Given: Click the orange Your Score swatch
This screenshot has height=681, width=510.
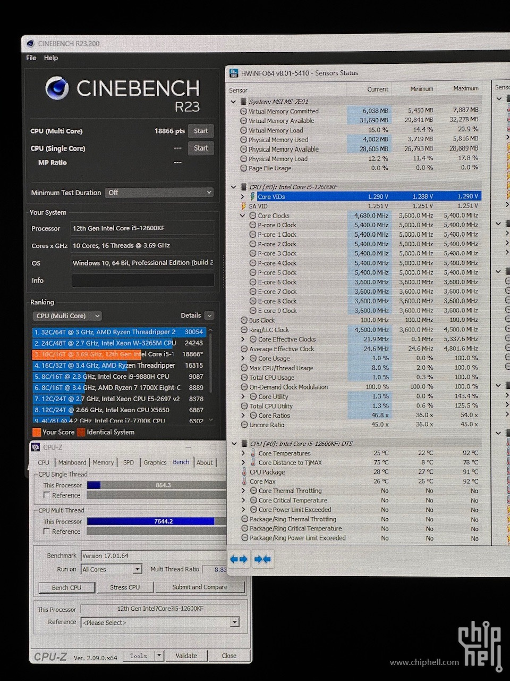Looking at the screenshot, I should coord(37,432).
